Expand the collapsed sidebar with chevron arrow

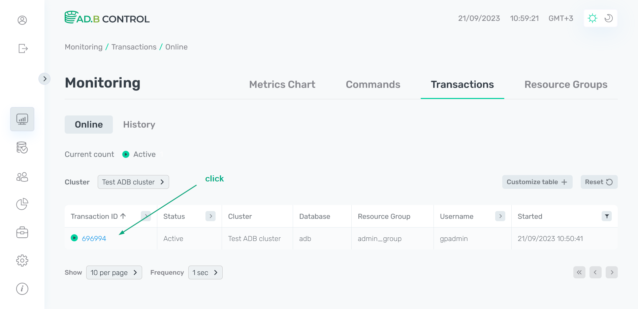45,78
